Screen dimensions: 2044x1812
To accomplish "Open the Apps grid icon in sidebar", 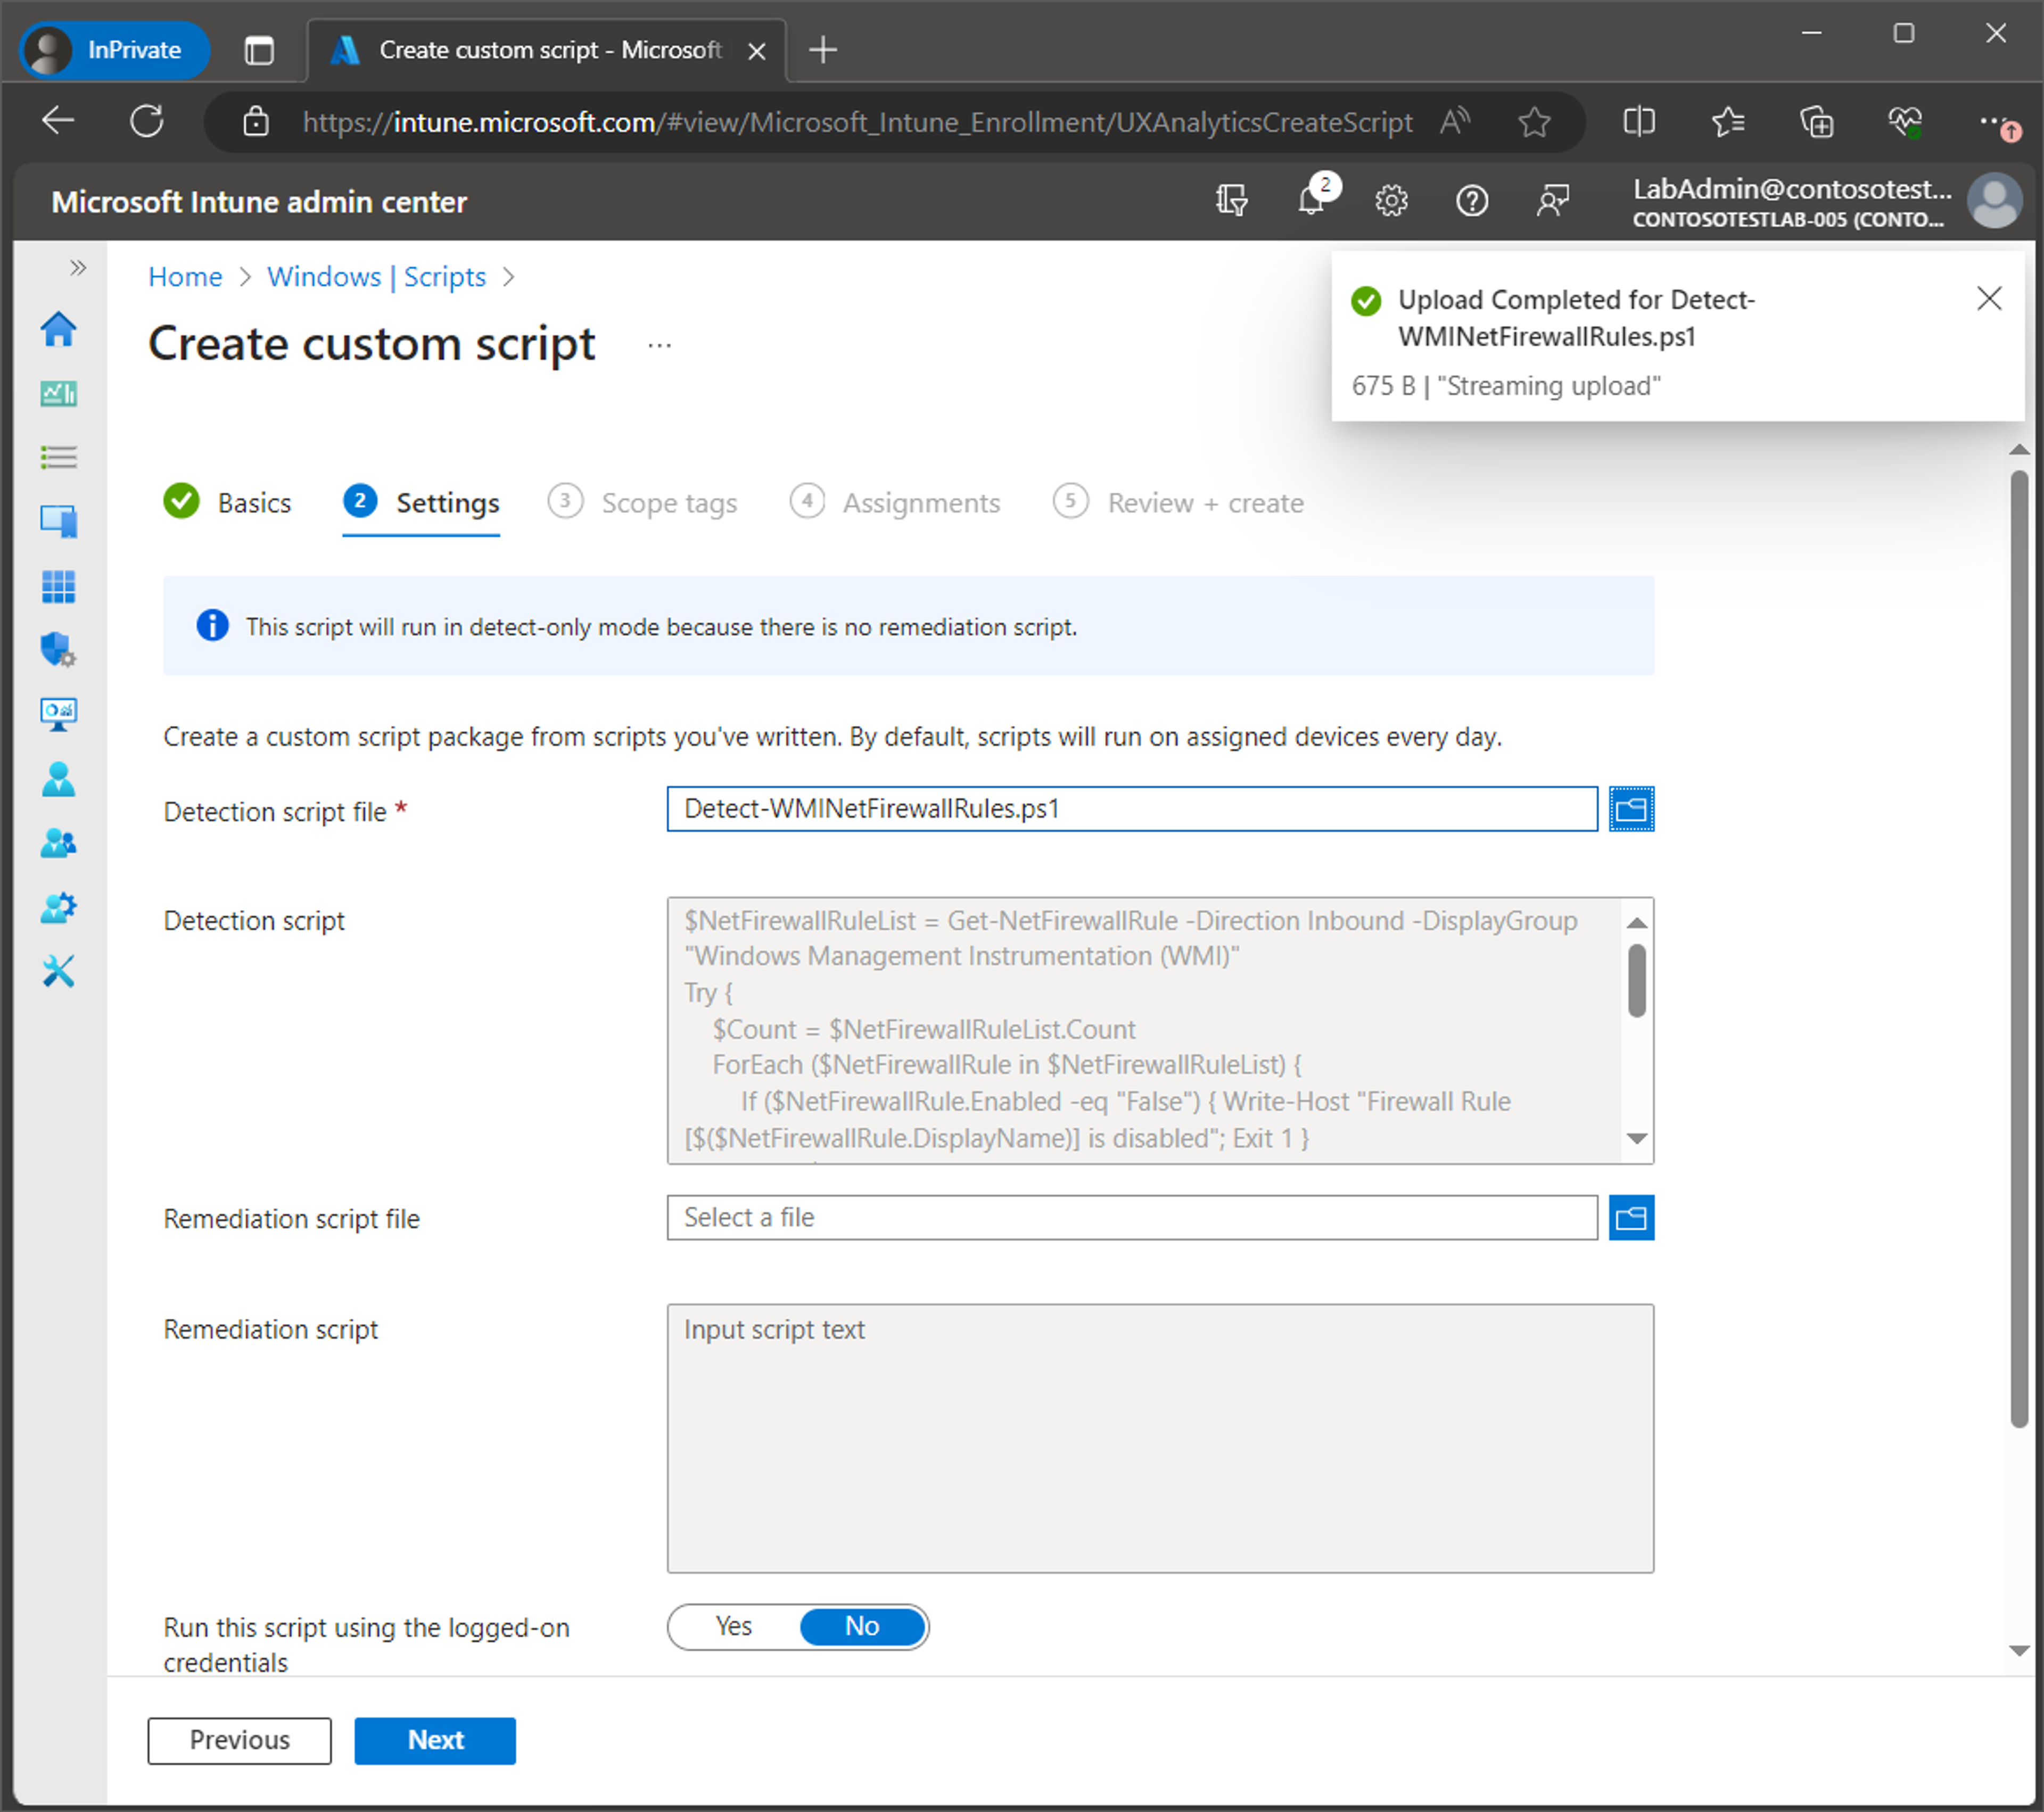I will tap(58, 586).
